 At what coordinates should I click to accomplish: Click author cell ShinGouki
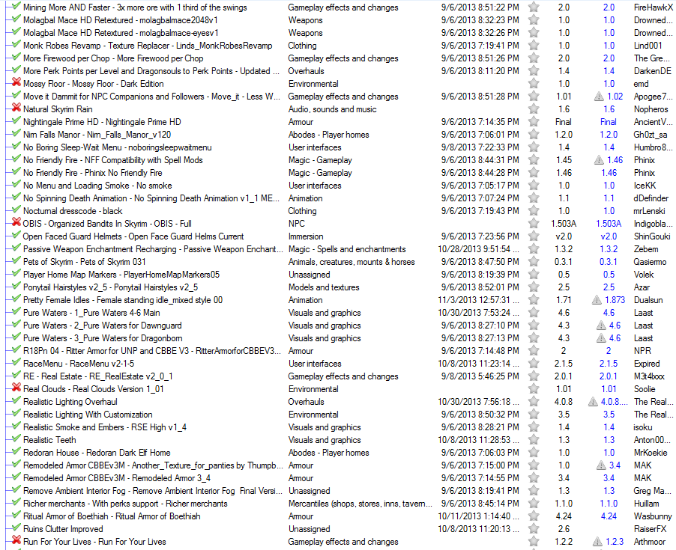[x=652, y=236]
